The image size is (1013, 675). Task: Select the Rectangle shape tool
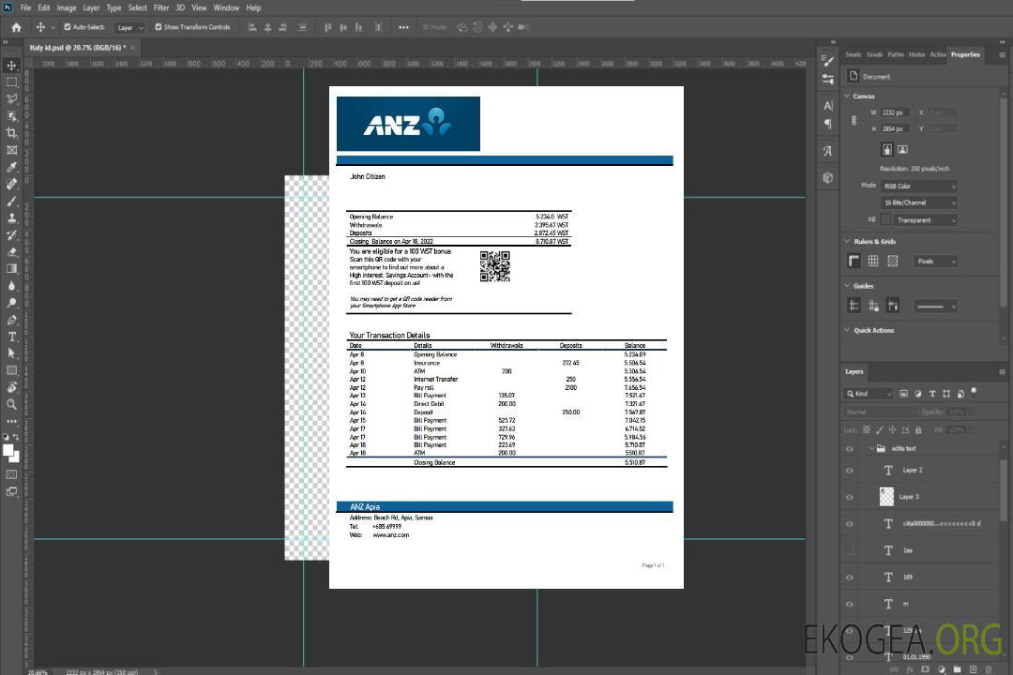(x=11, y=370)
